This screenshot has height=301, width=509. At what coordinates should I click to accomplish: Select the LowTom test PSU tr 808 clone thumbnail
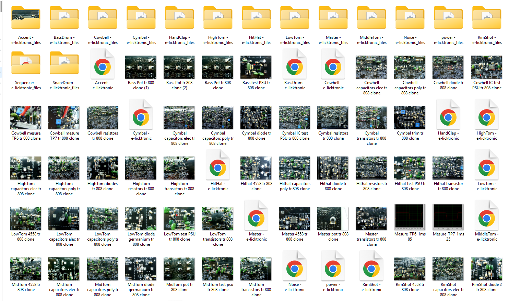179,219
